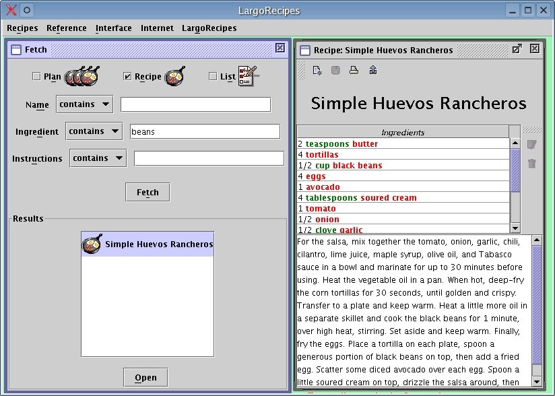The width and height of the screenshot is (555, 396).
Task: Tick the List checkbox
Action: pos(213,77)
